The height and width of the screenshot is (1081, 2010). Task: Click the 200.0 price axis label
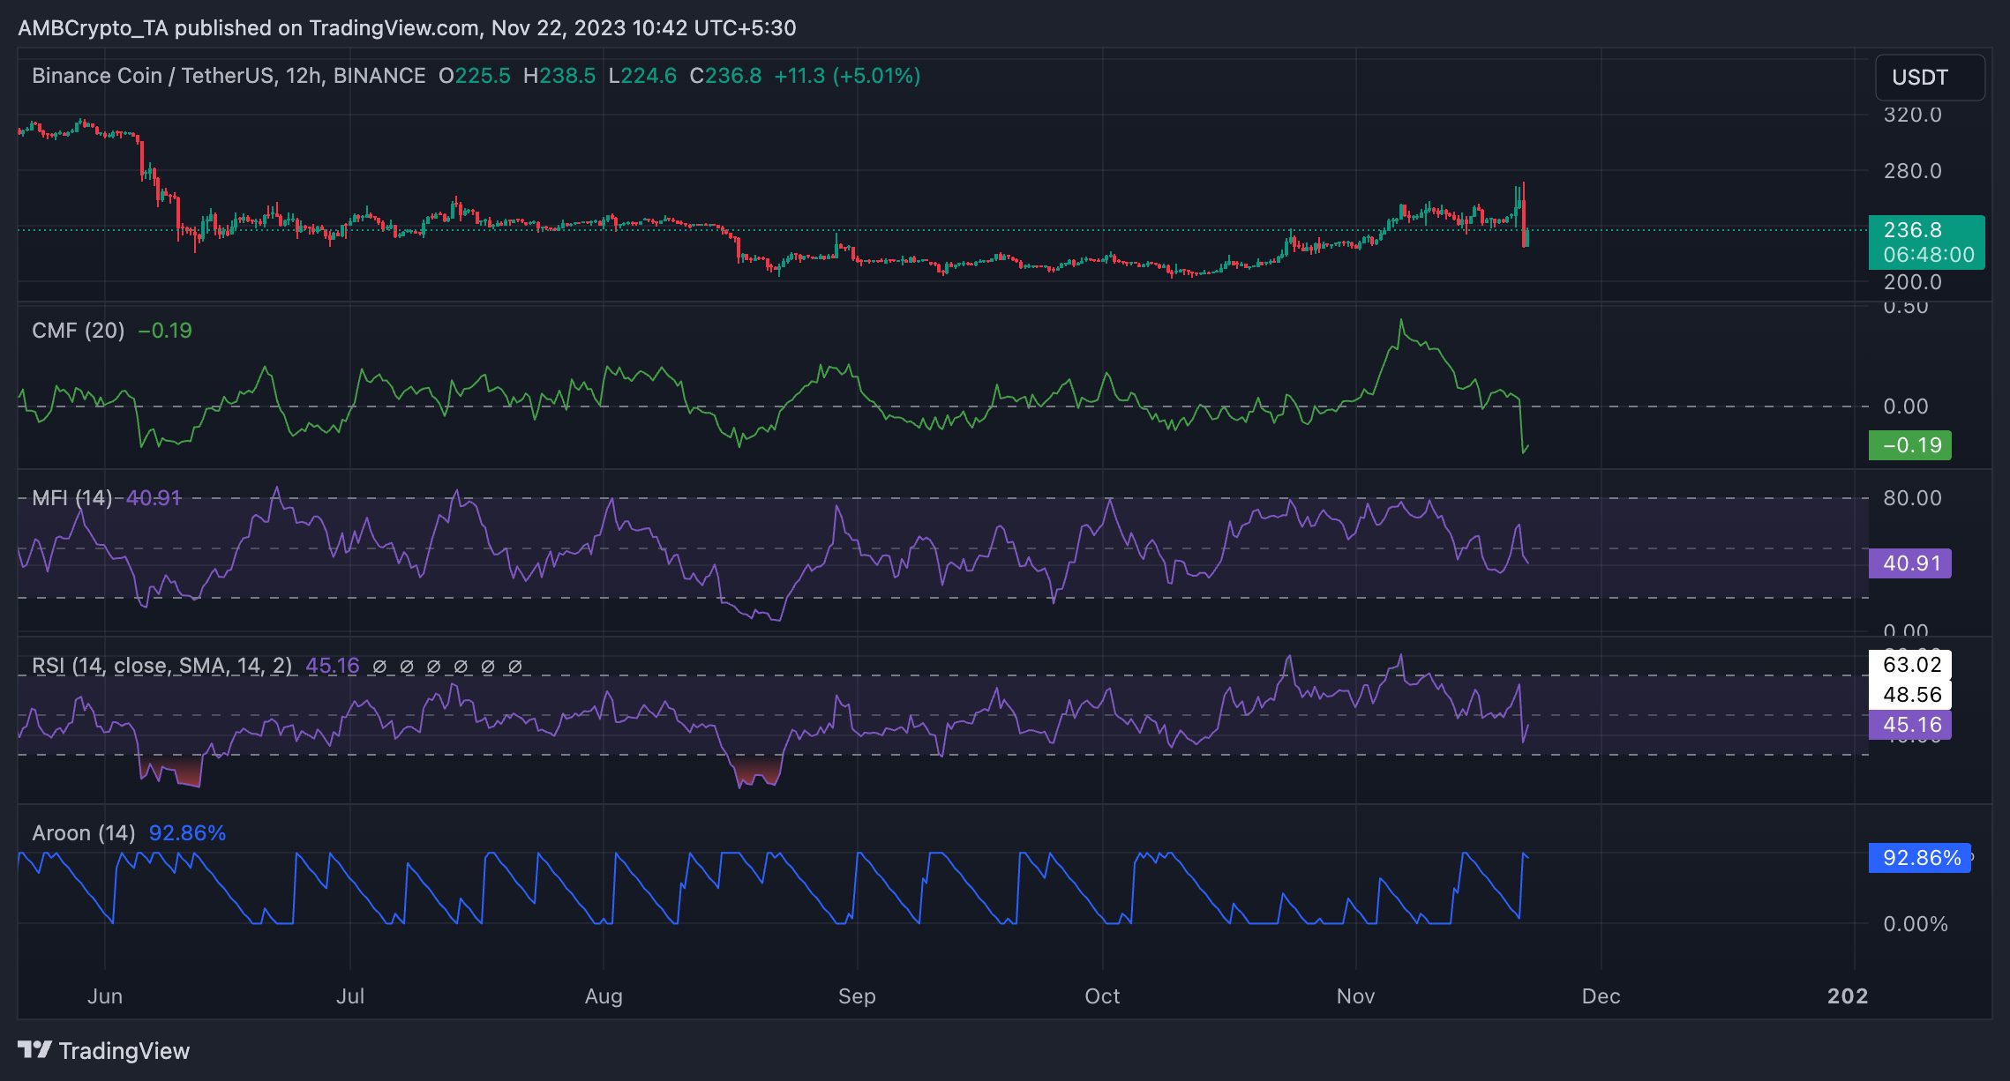click(1913, 282)
